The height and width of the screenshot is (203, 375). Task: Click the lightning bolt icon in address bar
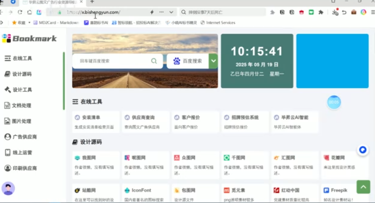tap(152, 12)
